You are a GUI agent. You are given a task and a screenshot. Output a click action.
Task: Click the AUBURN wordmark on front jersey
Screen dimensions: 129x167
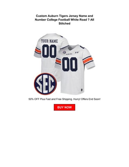pos(69,54)
